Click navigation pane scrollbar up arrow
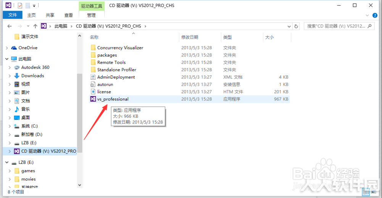Screen dimensions: 382x198 (80, 36)
